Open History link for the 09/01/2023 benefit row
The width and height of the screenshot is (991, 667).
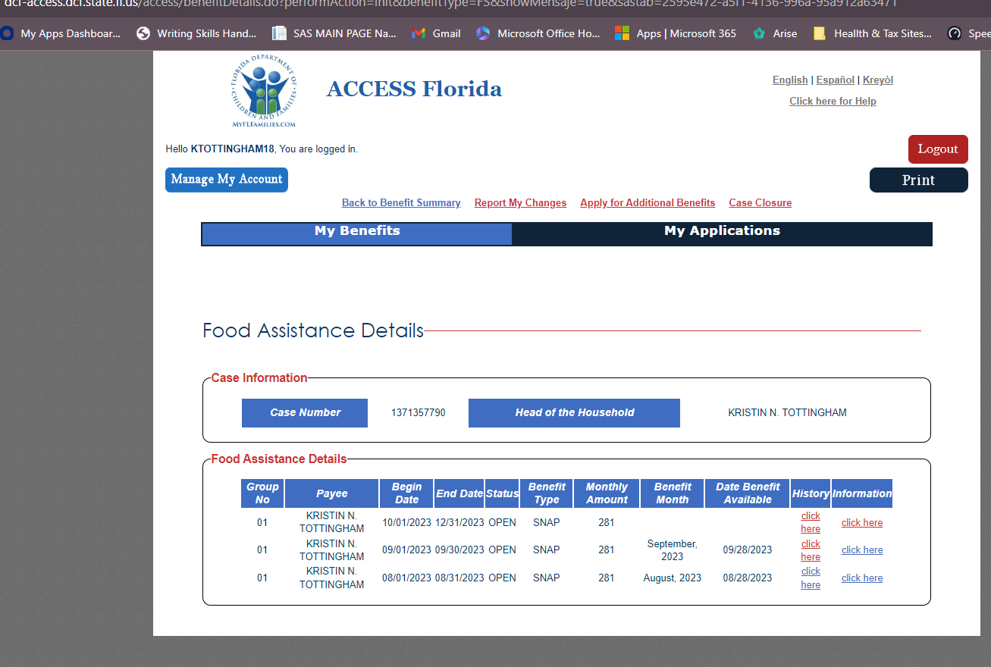[x=811, y=550]
